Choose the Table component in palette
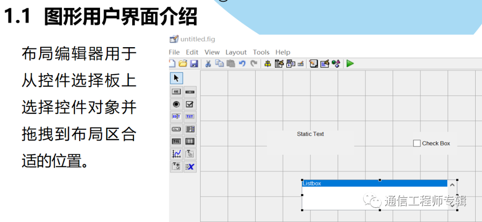Screen dimensions: 482x222 pos(190,141)
